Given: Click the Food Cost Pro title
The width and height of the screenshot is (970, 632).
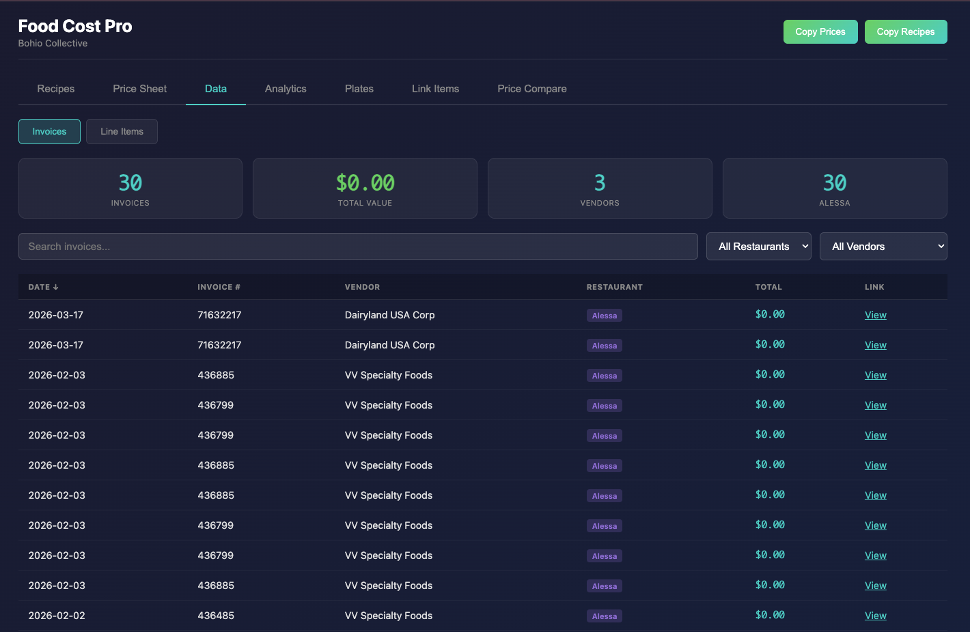Looking at the screenshot, I should (75, 26).
